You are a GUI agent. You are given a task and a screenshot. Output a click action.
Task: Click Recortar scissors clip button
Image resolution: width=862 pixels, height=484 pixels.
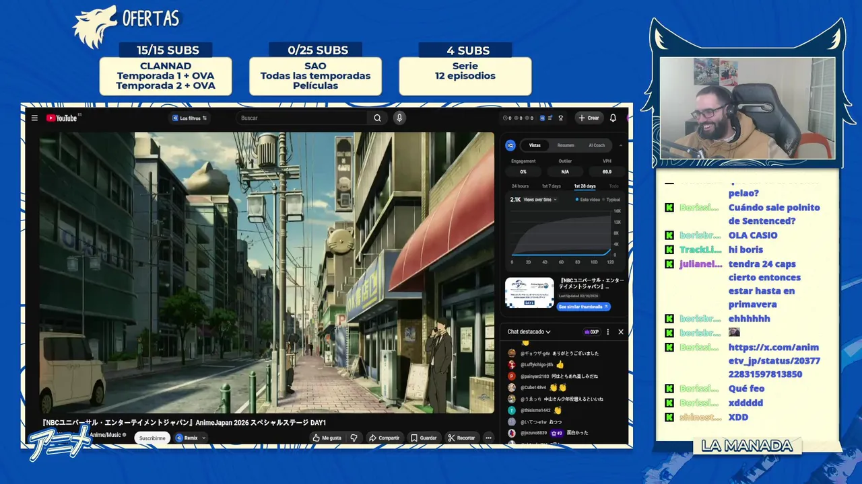click(x=461, y=438)
